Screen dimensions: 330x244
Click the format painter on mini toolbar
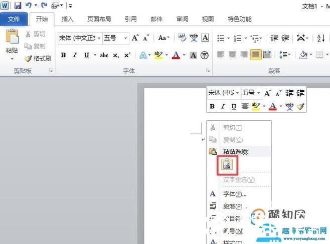point(300,106)
